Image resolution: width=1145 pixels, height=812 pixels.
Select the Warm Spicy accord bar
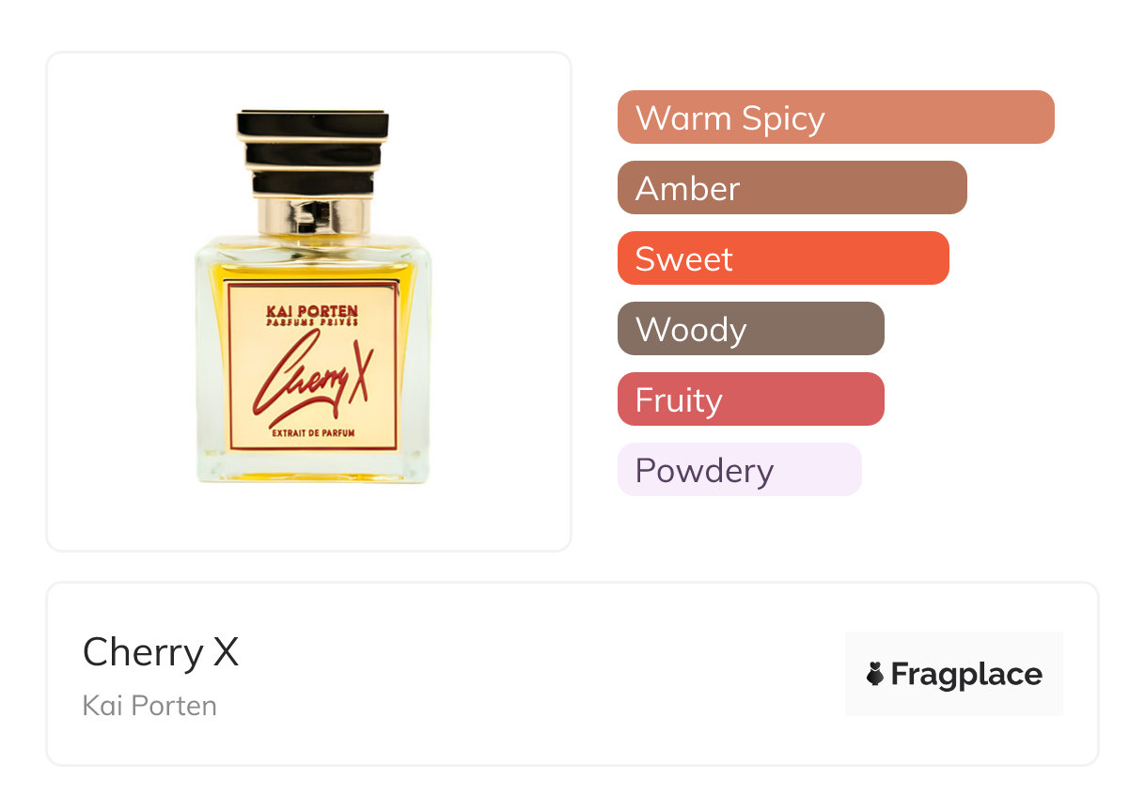click(836, 117)
